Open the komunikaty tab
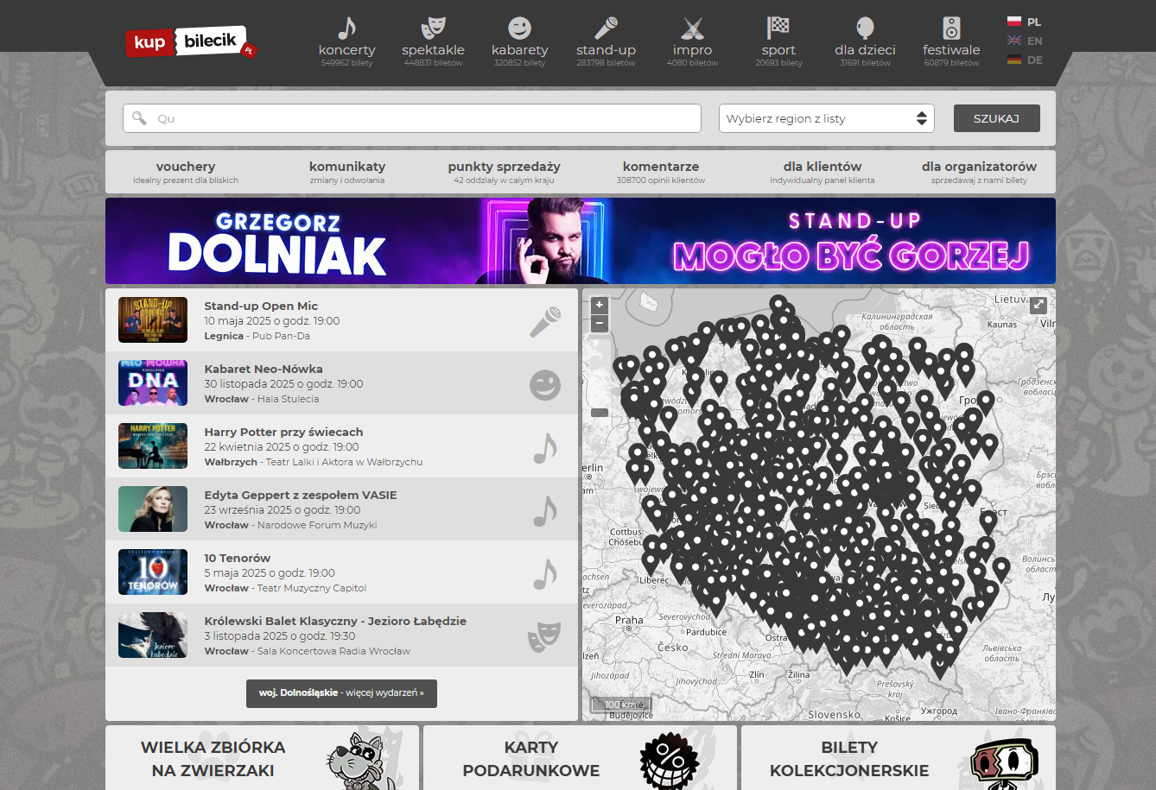The image size is (1156, 790). pyautogui.click(x=347, y=172)
